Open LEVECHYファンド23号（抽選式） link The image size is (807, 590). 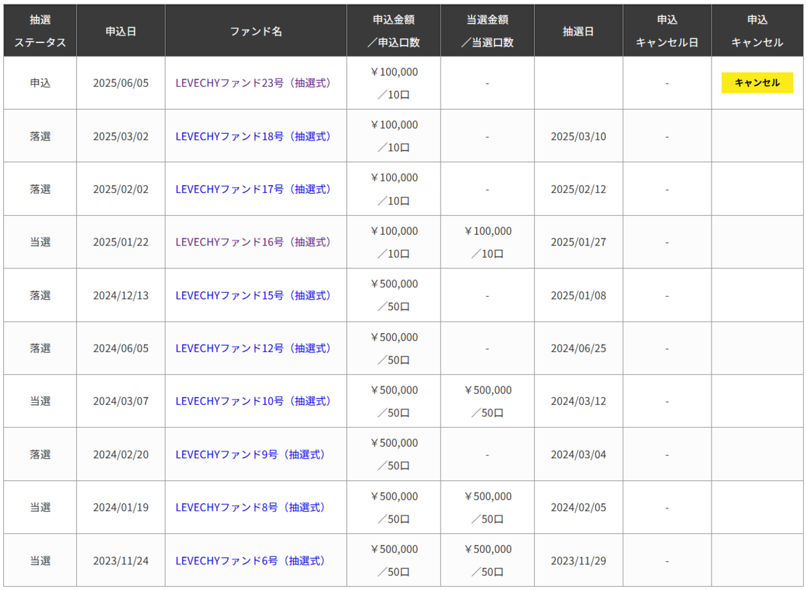point(254,83)
